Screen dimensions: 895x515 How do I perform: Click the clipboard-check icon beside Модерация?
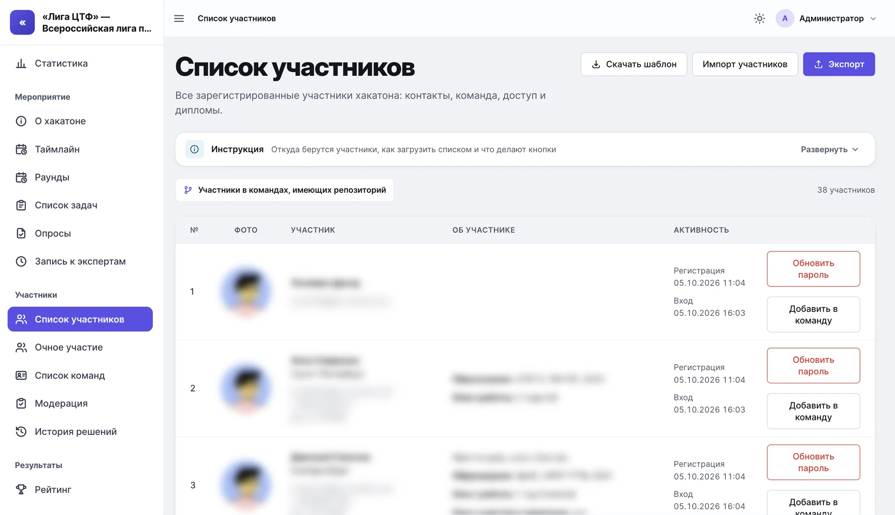click(x=21, y=404)
